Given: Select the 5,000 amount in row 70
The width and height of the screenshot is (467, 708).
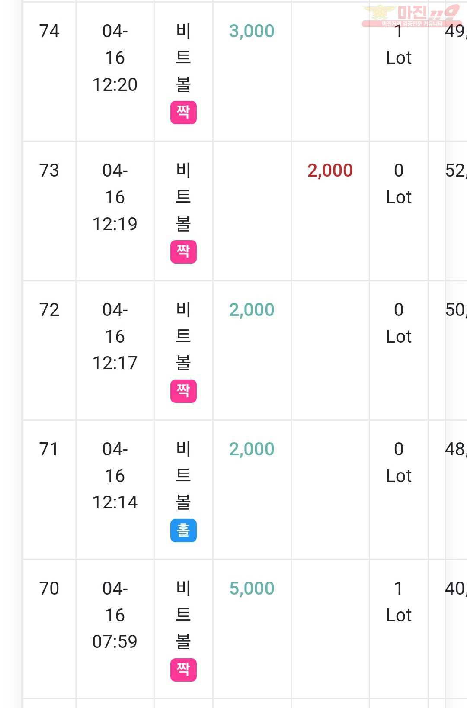Looking at the screenshot, I should coord(252,589).
